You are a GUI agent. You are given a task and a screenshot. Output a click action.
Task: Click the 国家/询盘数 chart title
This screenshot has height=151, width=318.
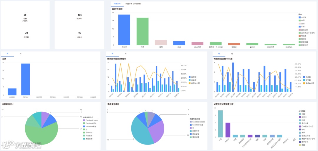pos(117,9)
